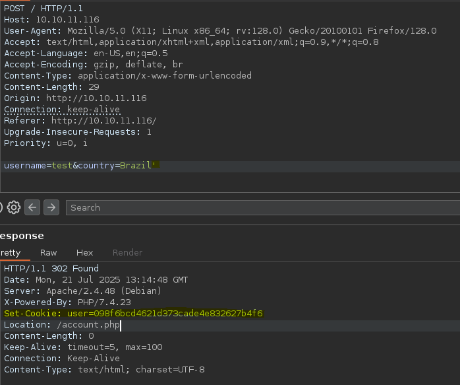The width and height of the screenshot is (460, 385).
Task: Click the HTTP/1.1 302 Found status line
Action: coord(51,269)
